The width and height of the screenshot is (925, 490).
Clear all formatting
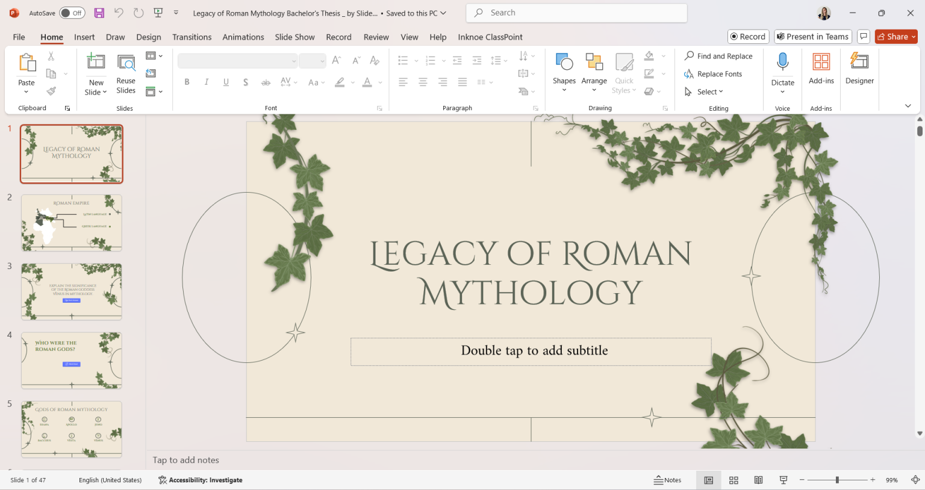[375, 60]
